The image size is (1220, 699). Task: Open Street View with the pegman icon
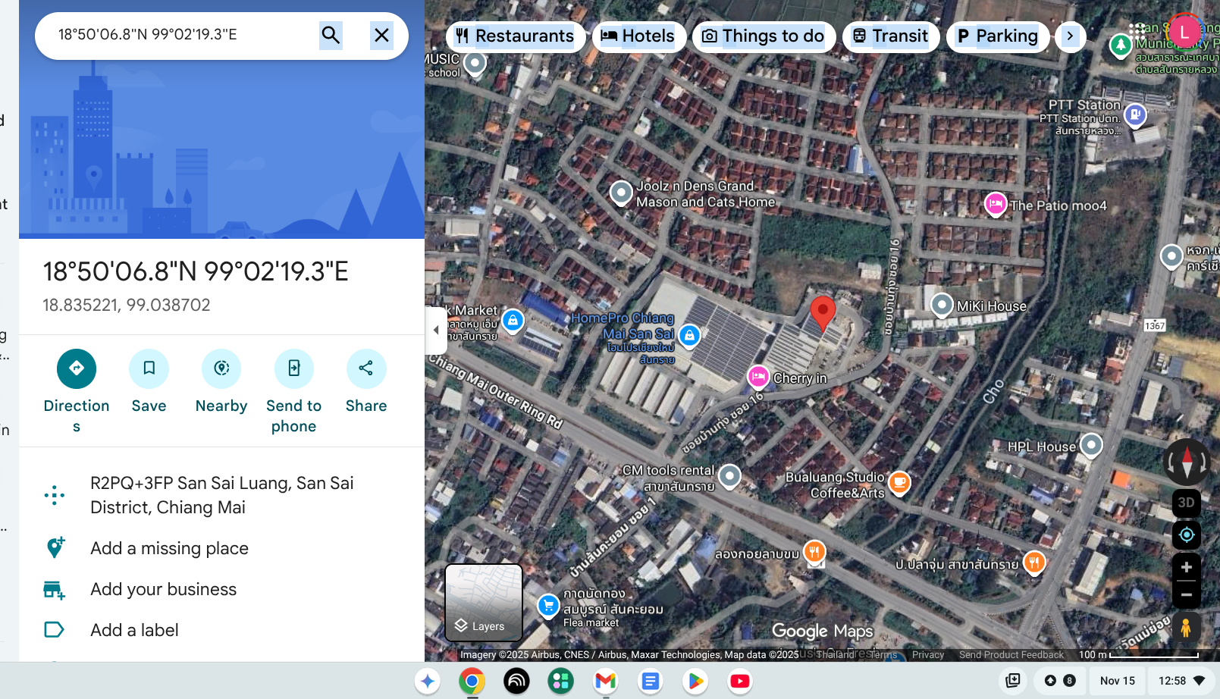click(x=1186, y=628)
